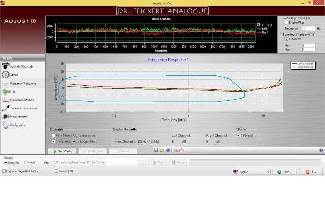This screenshot has height=206, width=325.
Task: Toggle Frequency Axis Logarithmic checkbox
Action: (53, 141)
